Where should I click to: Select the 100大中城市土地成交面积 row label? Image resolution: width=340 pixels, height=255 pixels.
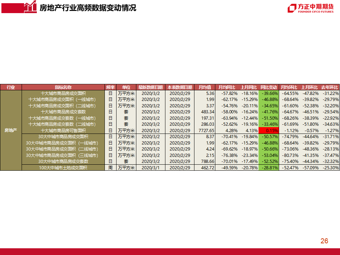tap(63, 168)
